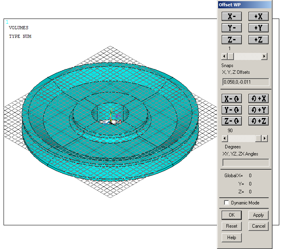This screenshot has width=284, height=249.
Task: Click the X- offset button
Action: 232,16
